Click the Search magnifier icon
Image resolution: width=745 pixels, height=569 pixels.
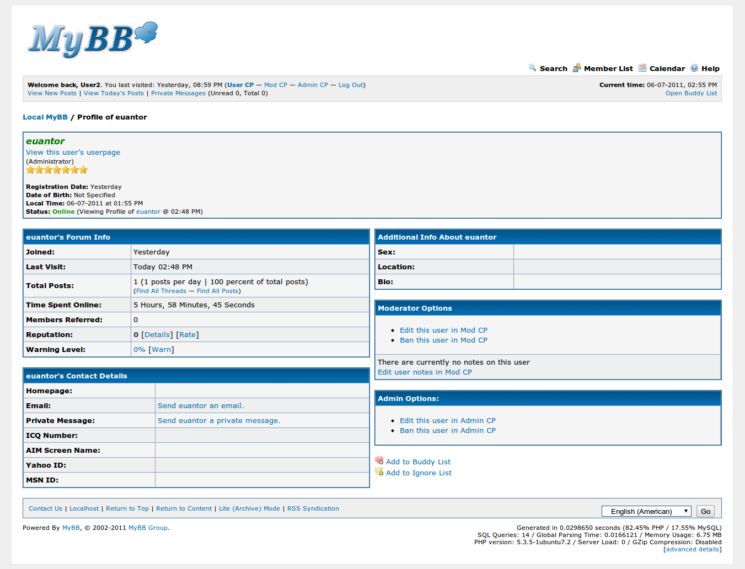coord(532,68)
